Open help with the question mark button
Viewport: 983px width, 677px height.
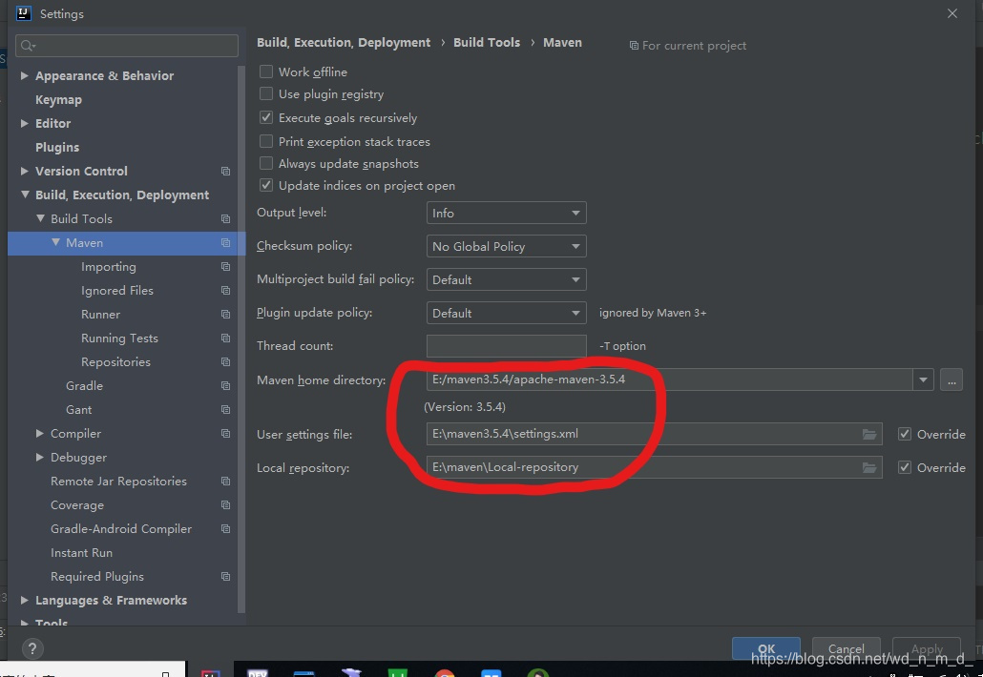[x=32, y=648]
